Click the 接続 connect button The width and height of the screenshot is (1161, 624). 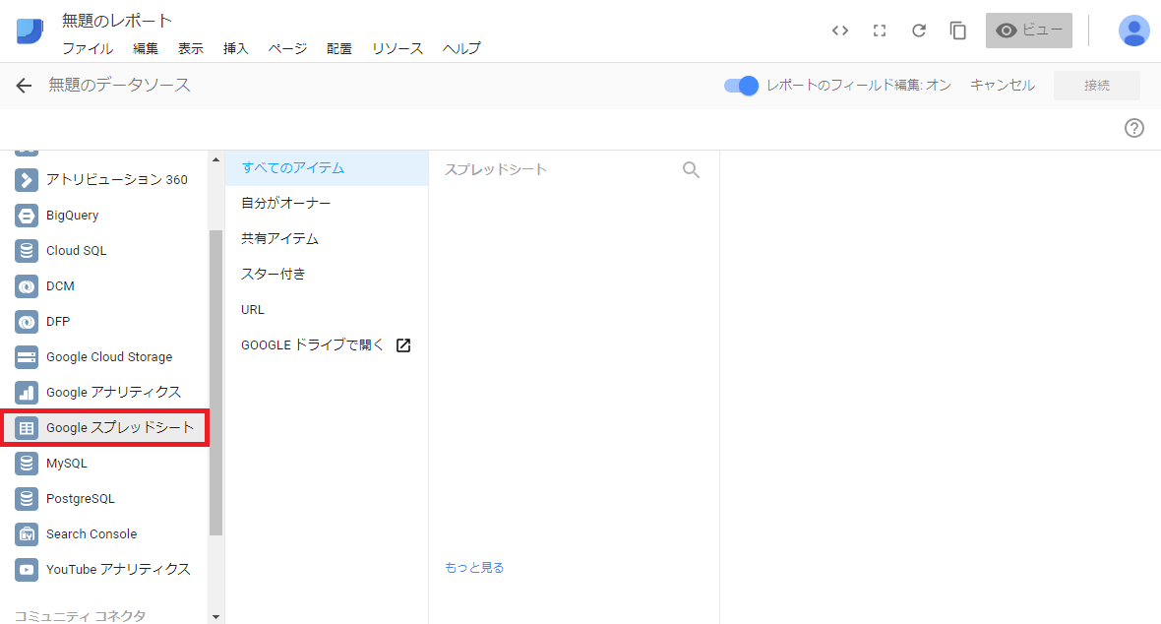coord(1097,86)
